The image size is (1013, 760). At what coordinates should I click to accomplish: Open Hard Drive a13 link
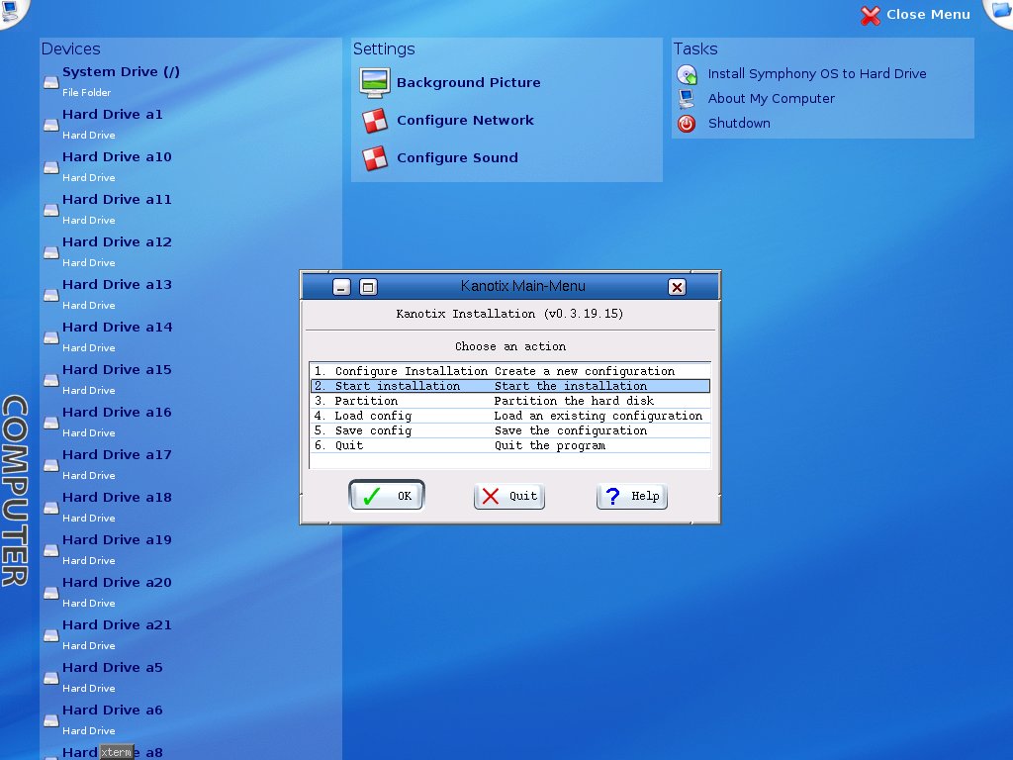(x=117, y=285)
